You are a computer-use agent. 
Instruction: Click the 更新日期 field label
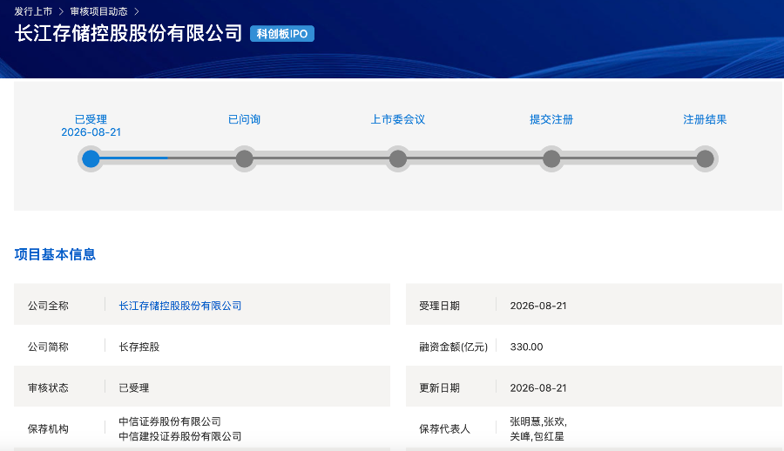point(440,387)
